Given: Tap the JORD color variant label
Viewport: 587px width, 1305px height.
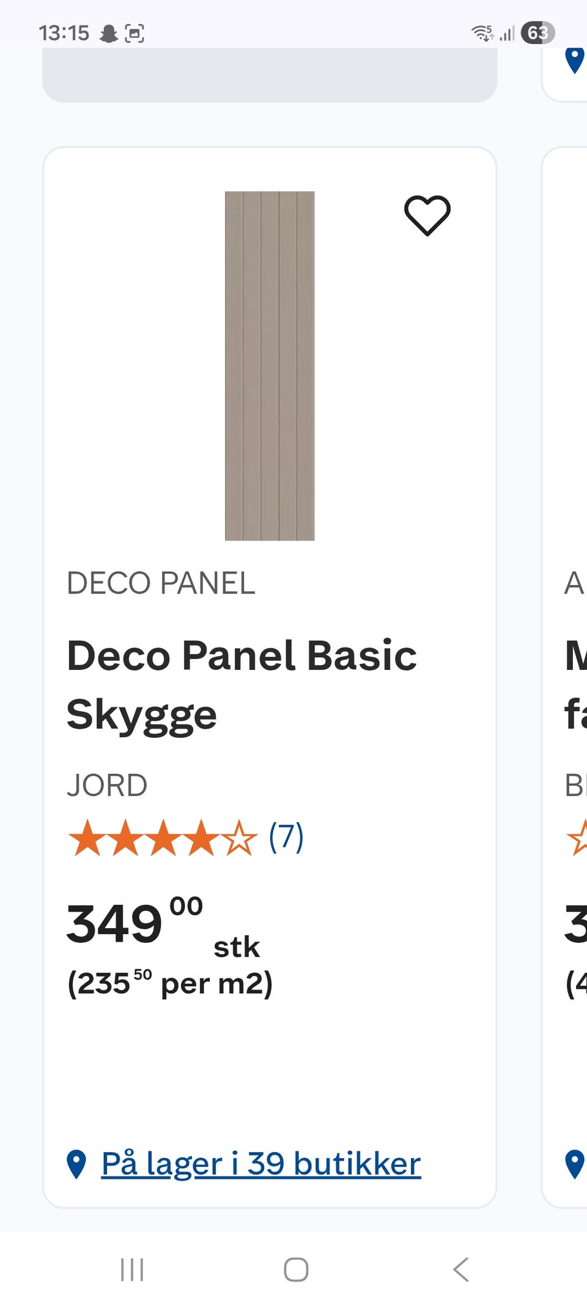Looking at the screenshot, I should coord(107,785).
